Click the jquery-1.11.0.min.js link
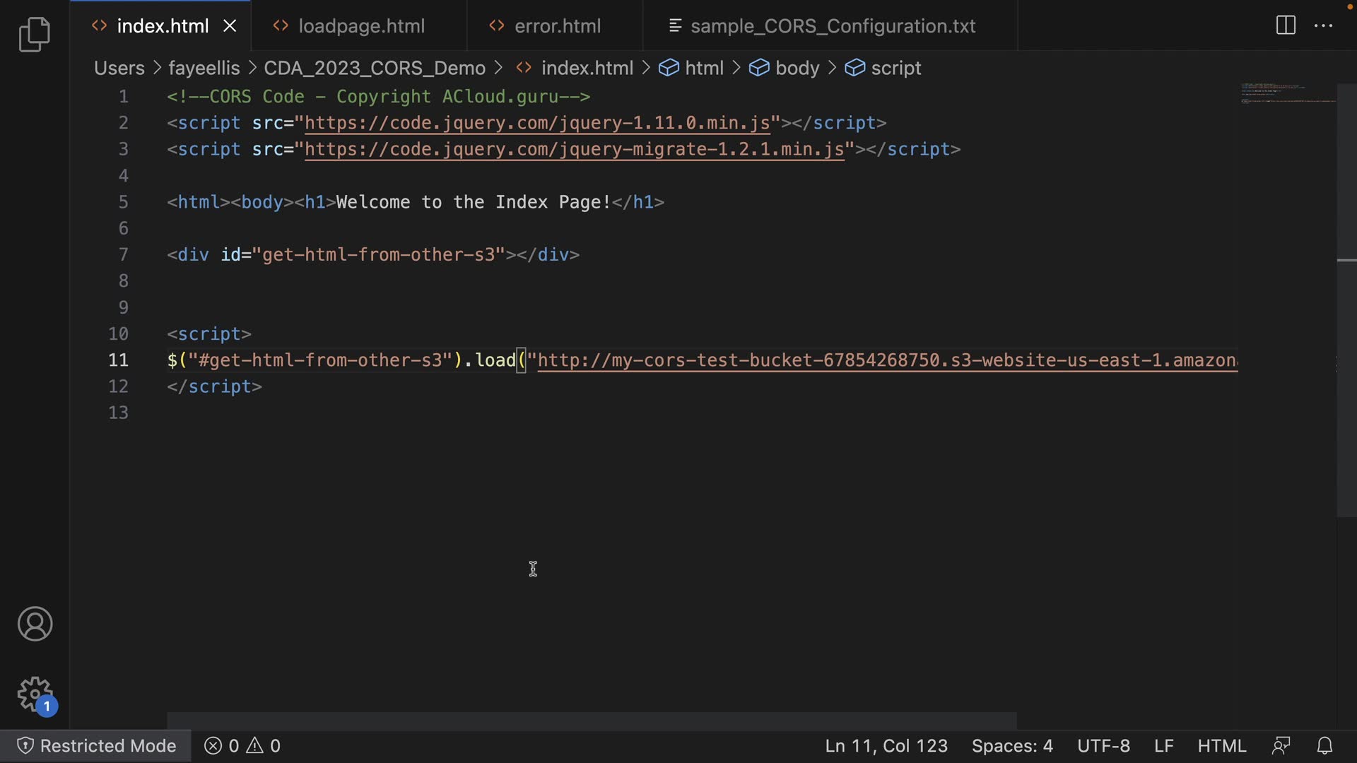The height and width of the screenshot is (763, 1357). (x=536, y=123)
